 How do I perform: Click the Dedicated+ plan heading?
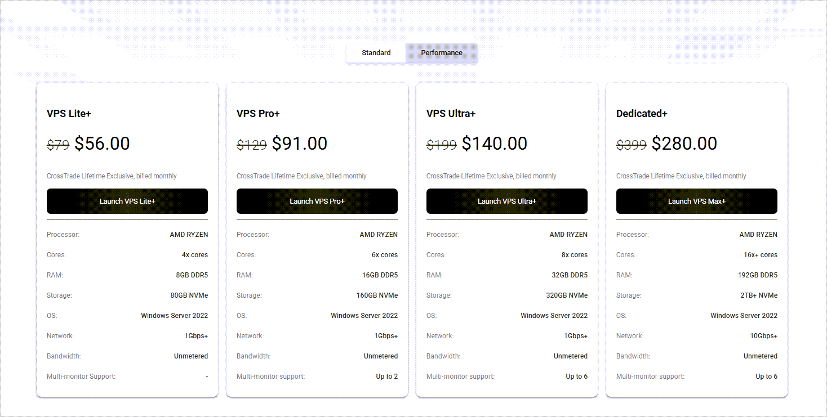[642, 114]
